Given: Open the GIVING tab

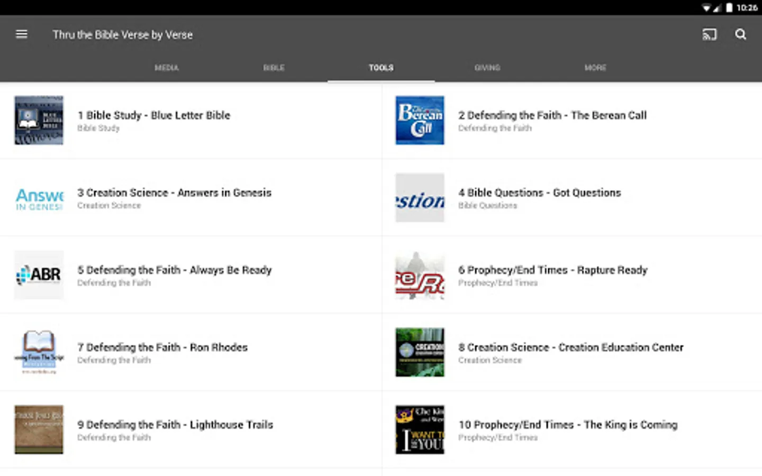Looking at the screenshot, I should coord(487,68).
